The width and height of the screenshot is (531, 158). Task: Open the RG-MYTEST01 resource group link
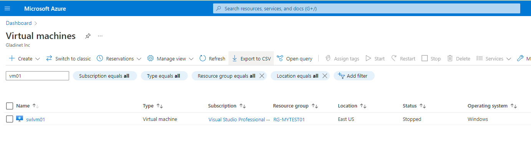pyautogui.click(x=289, y=119)
